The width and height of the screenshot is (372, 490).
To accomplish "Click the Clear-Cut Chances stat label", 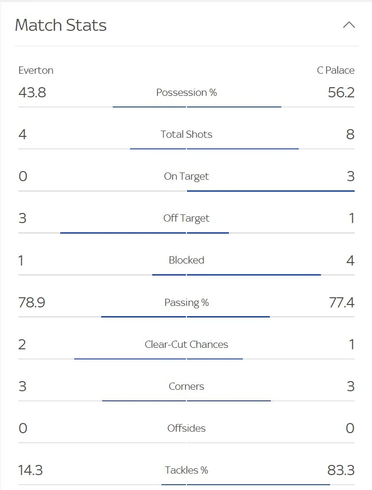I will coord(186,344).
